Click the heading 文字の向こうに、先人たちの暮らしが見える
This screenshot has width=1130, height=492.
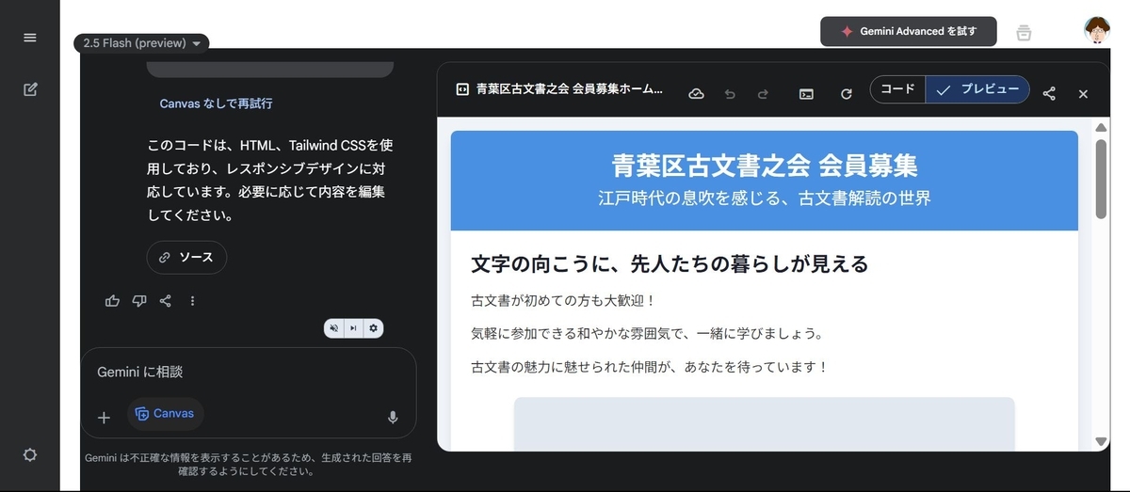[670, 264]
